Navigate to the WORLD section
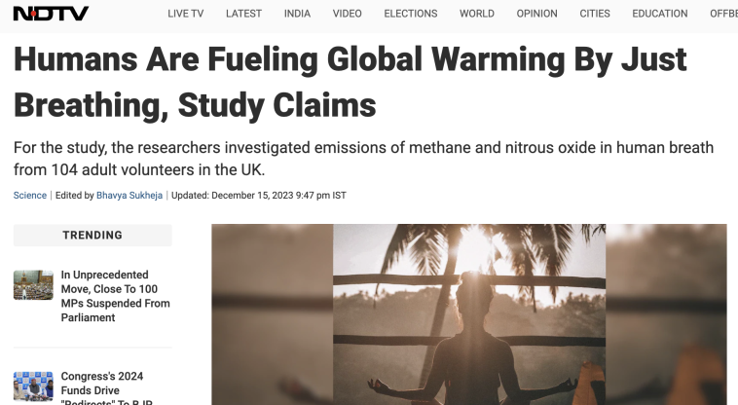 pyautogui.click(x=477, y=14)
